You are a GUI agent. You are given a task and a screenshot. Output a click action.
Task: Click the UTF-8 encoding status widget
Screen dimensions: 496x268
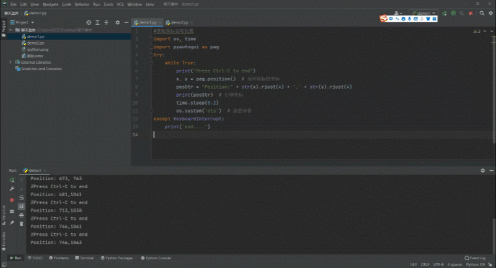pos(438,264)
